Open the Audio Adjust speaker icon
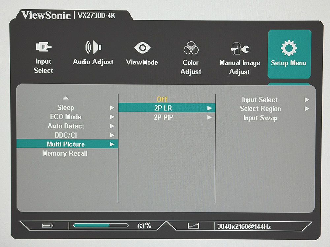Viewport: 330px width, 247px height. (x=93, y=47)
